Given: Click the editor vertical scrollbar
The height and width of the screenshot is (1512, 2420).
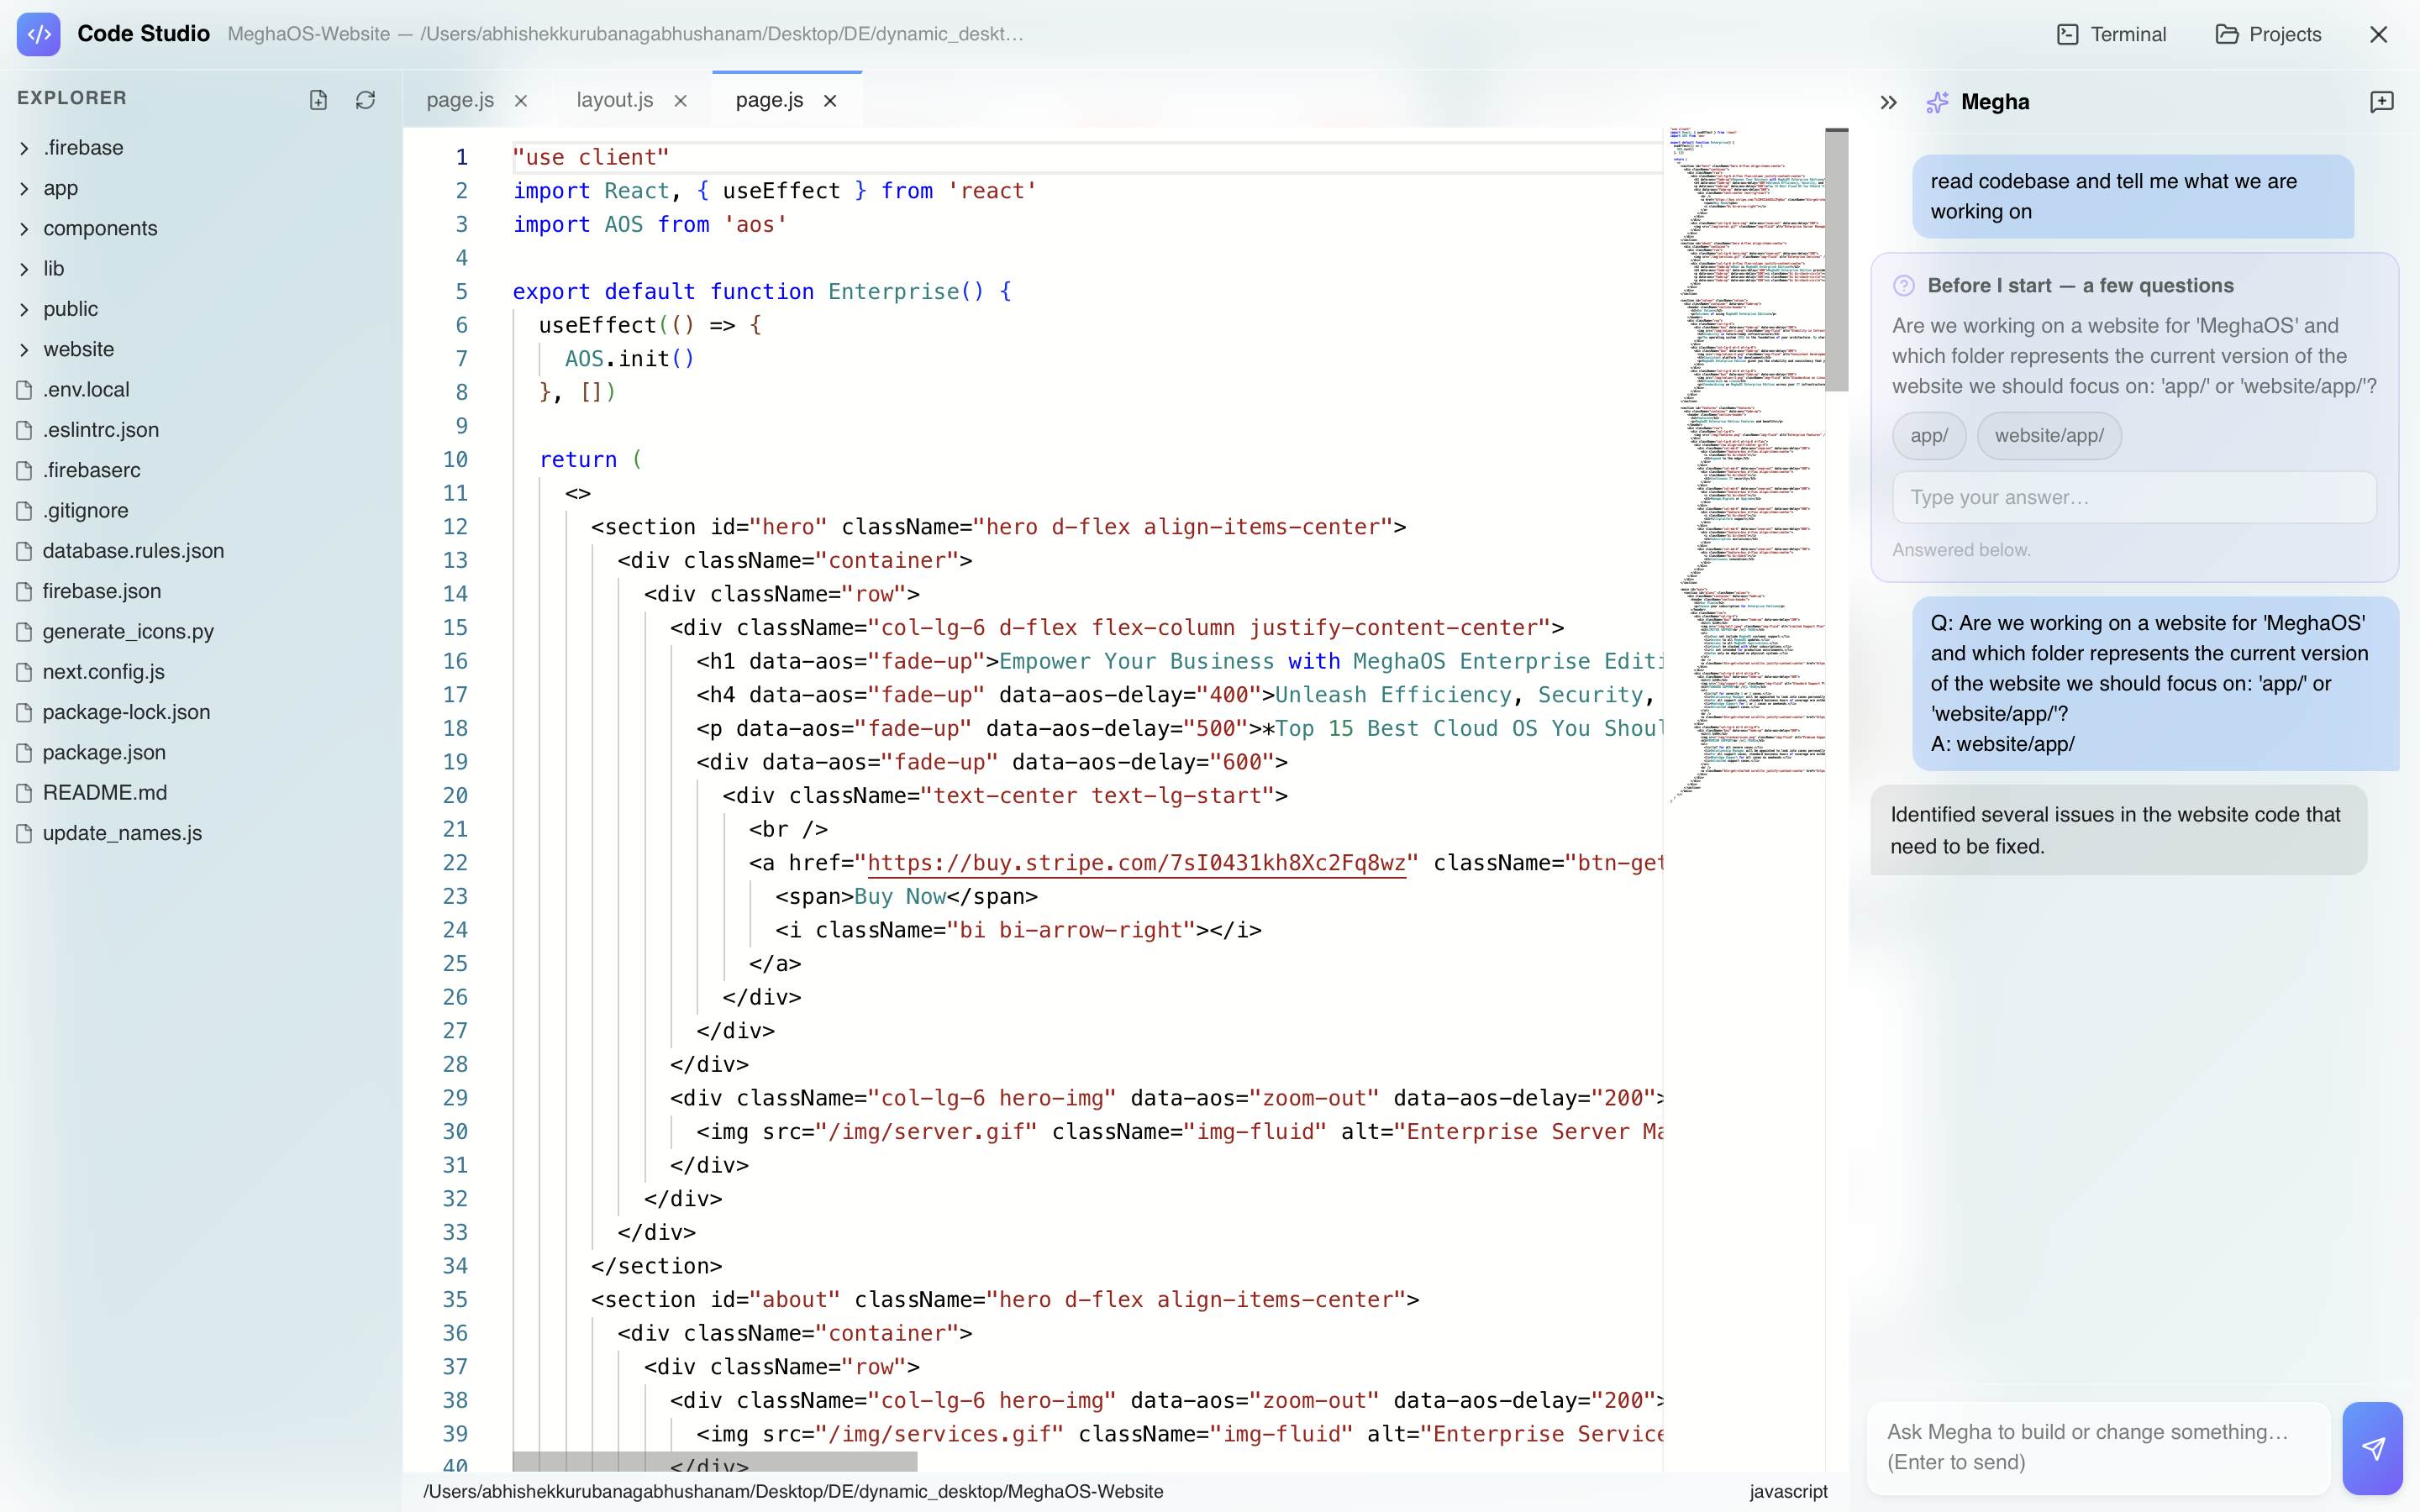Looking at the screenshot, I should 1836,260.
